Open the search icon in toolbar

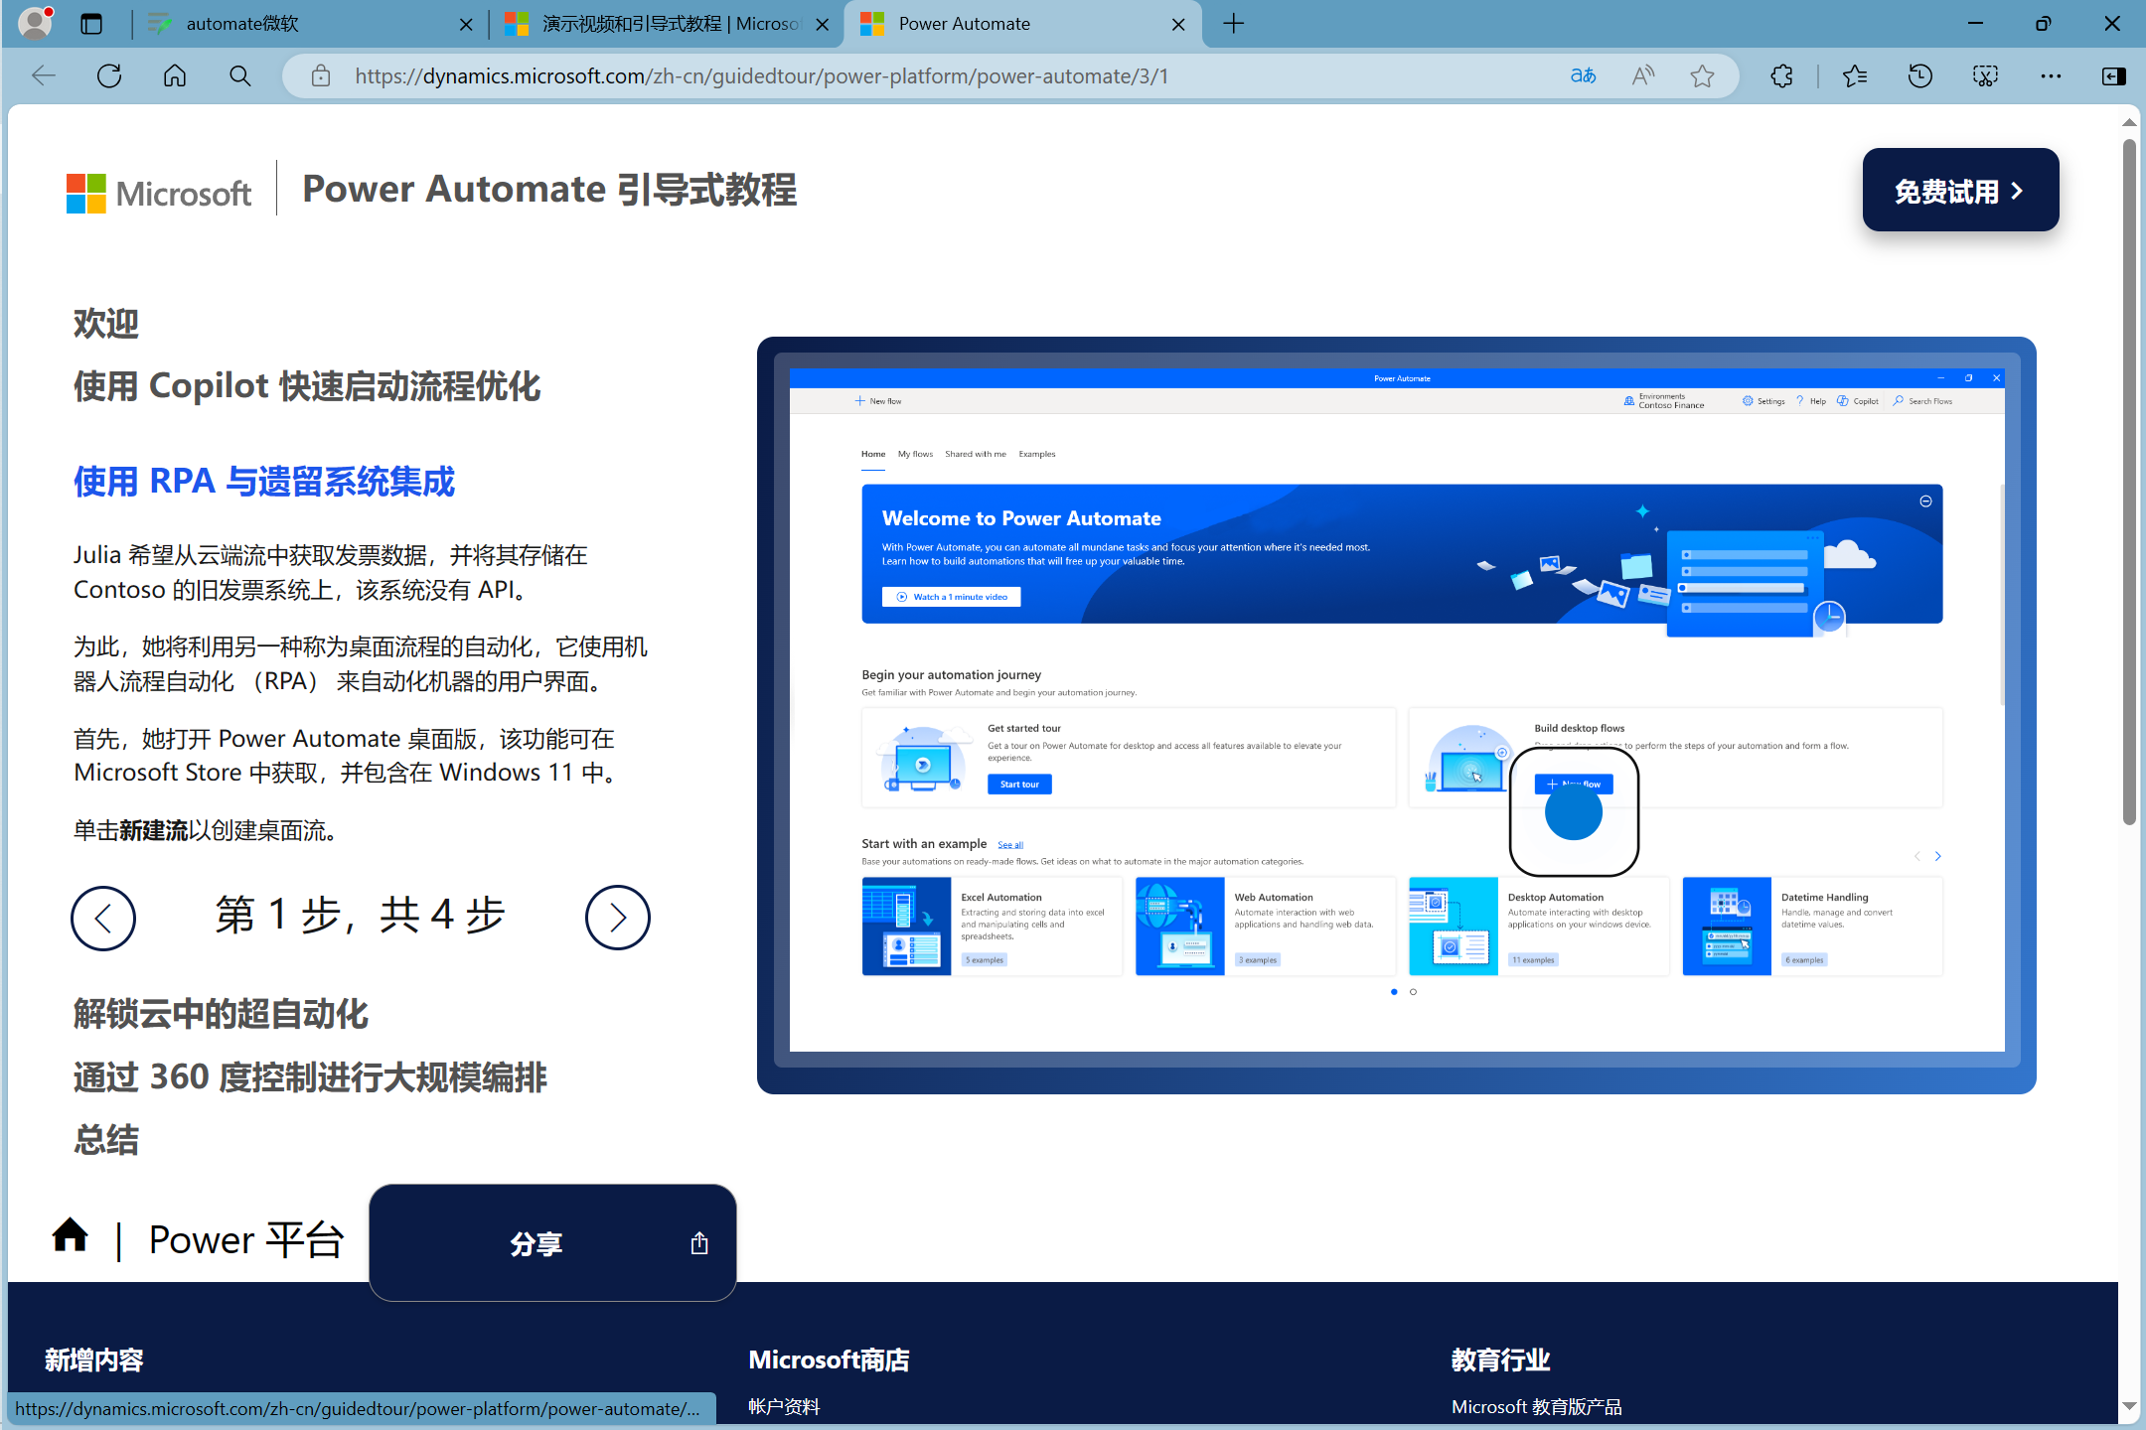tap(239, 76)
